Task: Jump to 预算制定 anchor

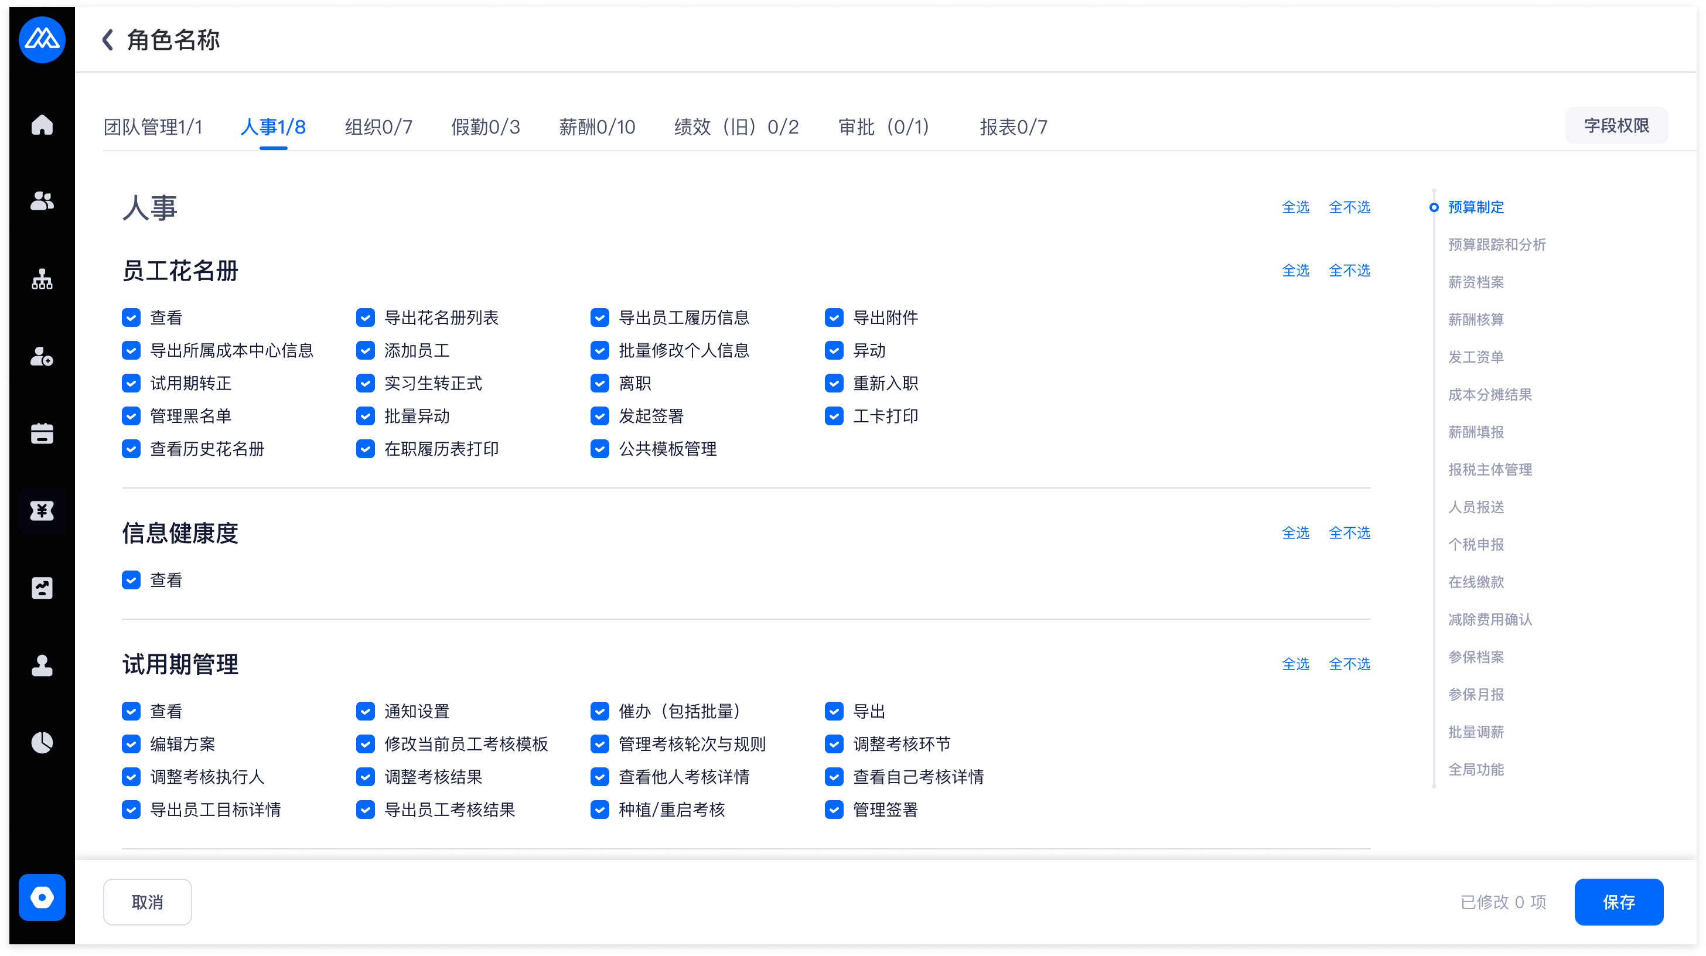Action: (x=1476, y=207)
